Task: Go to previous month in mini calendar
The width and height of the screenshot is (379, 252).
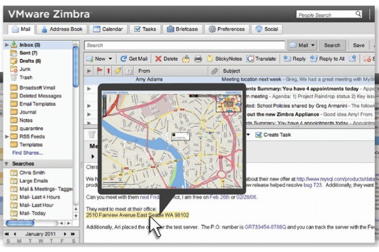Action: tap(15, 234)
